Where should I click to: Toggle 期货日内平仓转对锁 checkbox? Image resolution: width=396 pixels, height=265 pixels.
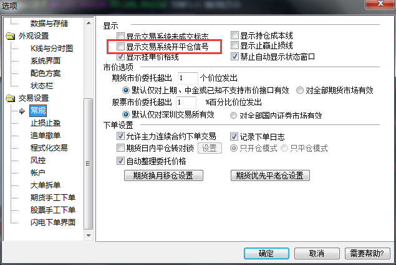(x=120, y=148)
